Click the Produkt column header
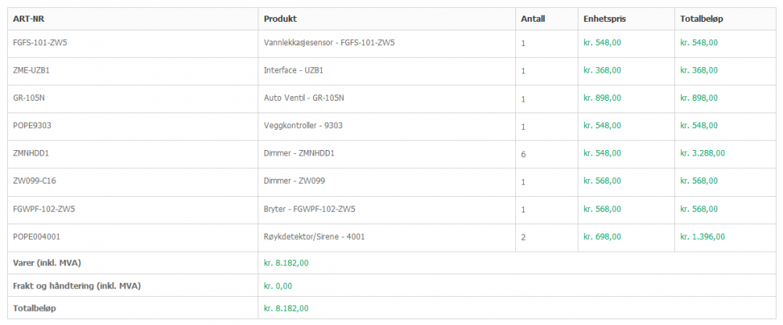 coord(280,19)
